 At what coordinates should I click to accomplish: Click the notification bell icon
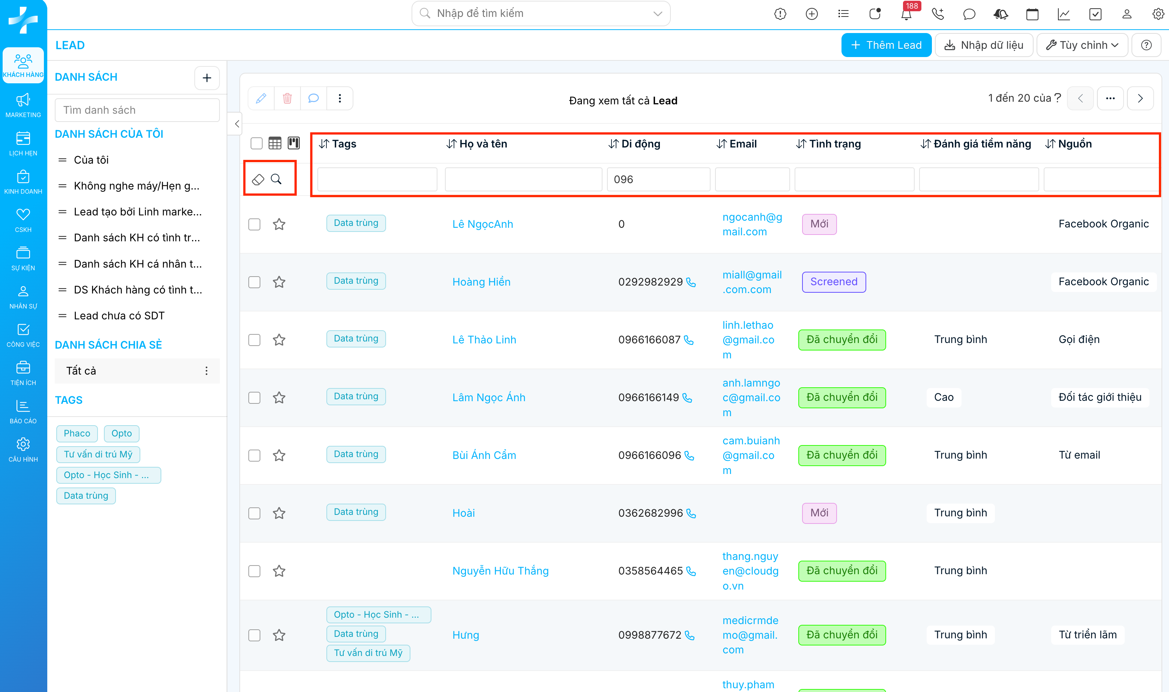click(906, 15)
